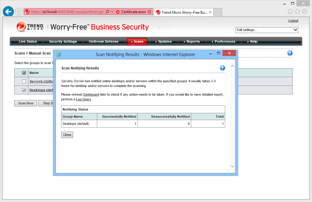312x202 pixels.
Task: Click the Trend Micro logo
Action: [x=30, y=27]
